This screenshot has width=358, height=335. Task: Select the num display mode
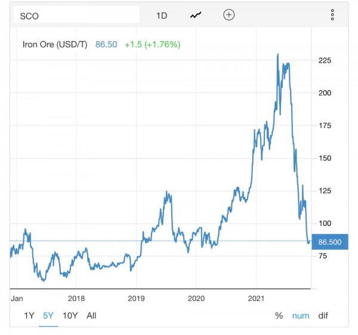tap(301, 316)
